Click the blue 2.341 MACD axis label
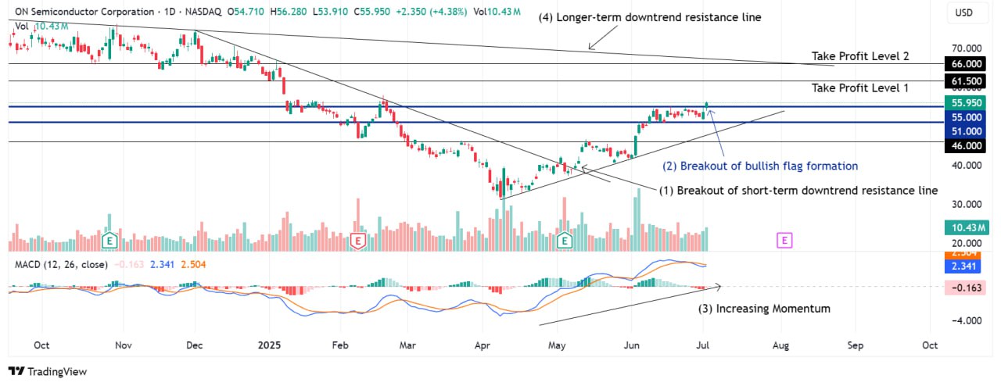1001x386 pixels. (x=963, y=266)
